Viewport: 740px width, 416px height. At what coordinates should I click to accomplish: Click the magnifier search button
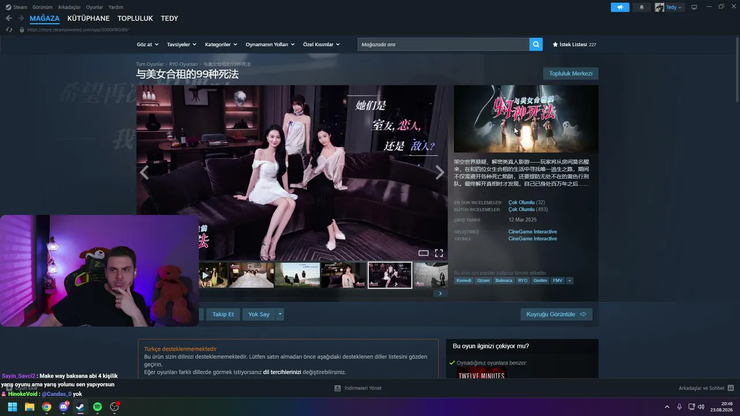pos(536,44)
